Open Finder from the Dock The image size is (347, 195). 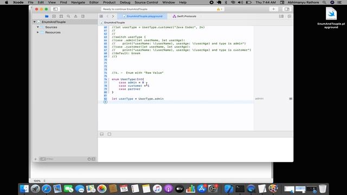24,189
